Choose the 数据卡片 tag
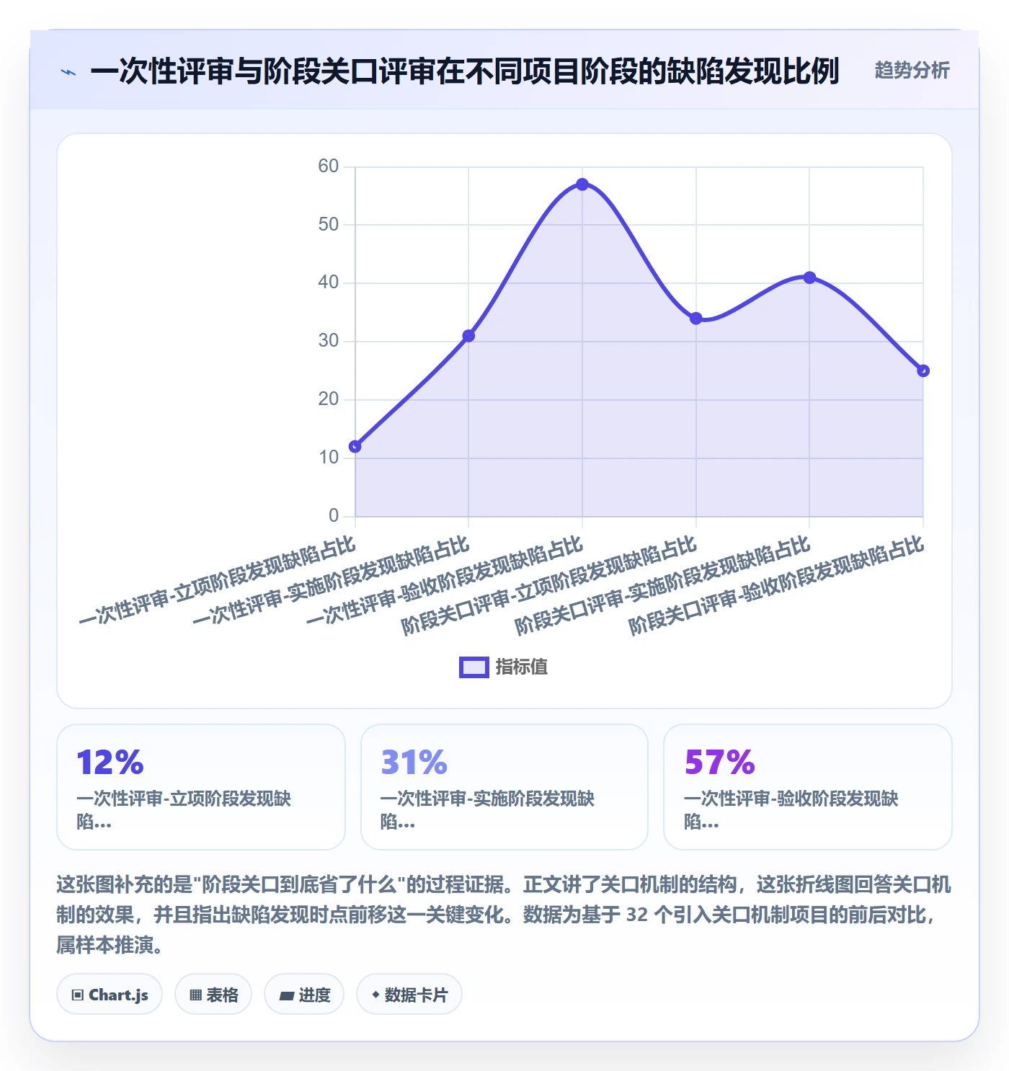This screenshot has width=1009, height=1071. (409, 995)
